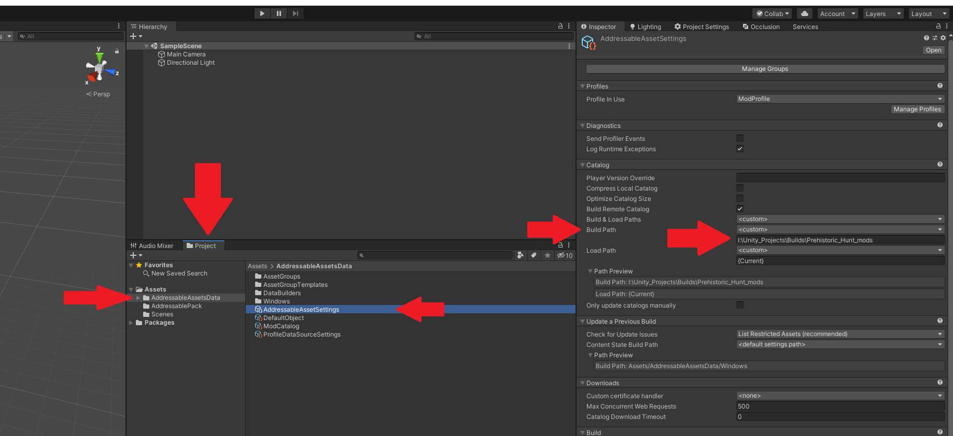Open Check for Update Issues dropdown

840,334
